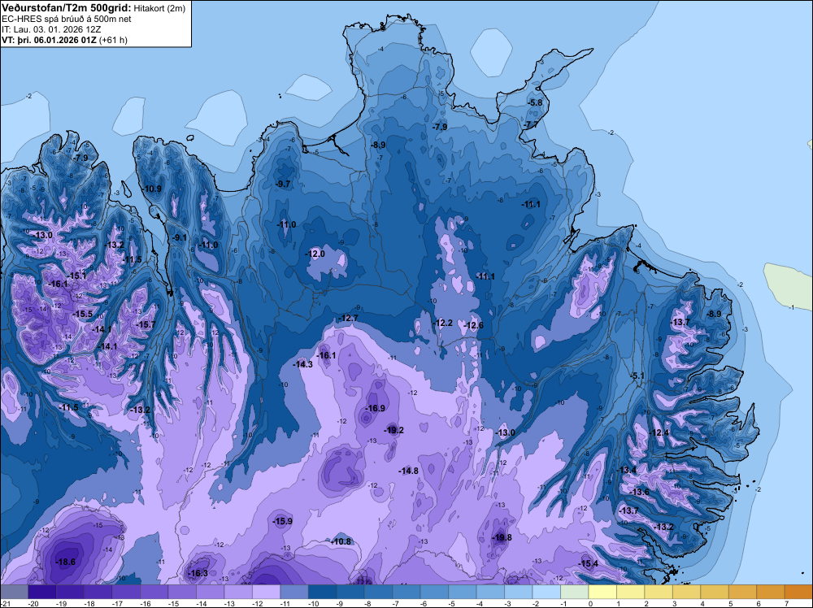Select the -16.9 temperature label
Image resolution: width=813 pixels, height=608 pixels.
tap(375, 408)
